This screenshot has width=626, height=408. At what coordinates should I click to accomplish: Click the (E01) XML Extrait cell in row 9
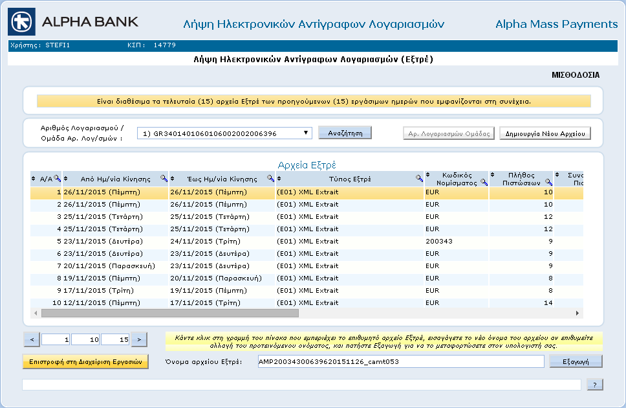tap(349, 291)
